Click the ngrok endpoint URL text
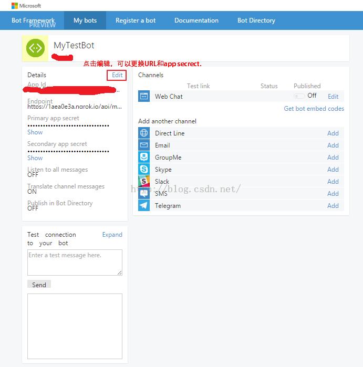363x367 pixels. click(x=75, y=107)
